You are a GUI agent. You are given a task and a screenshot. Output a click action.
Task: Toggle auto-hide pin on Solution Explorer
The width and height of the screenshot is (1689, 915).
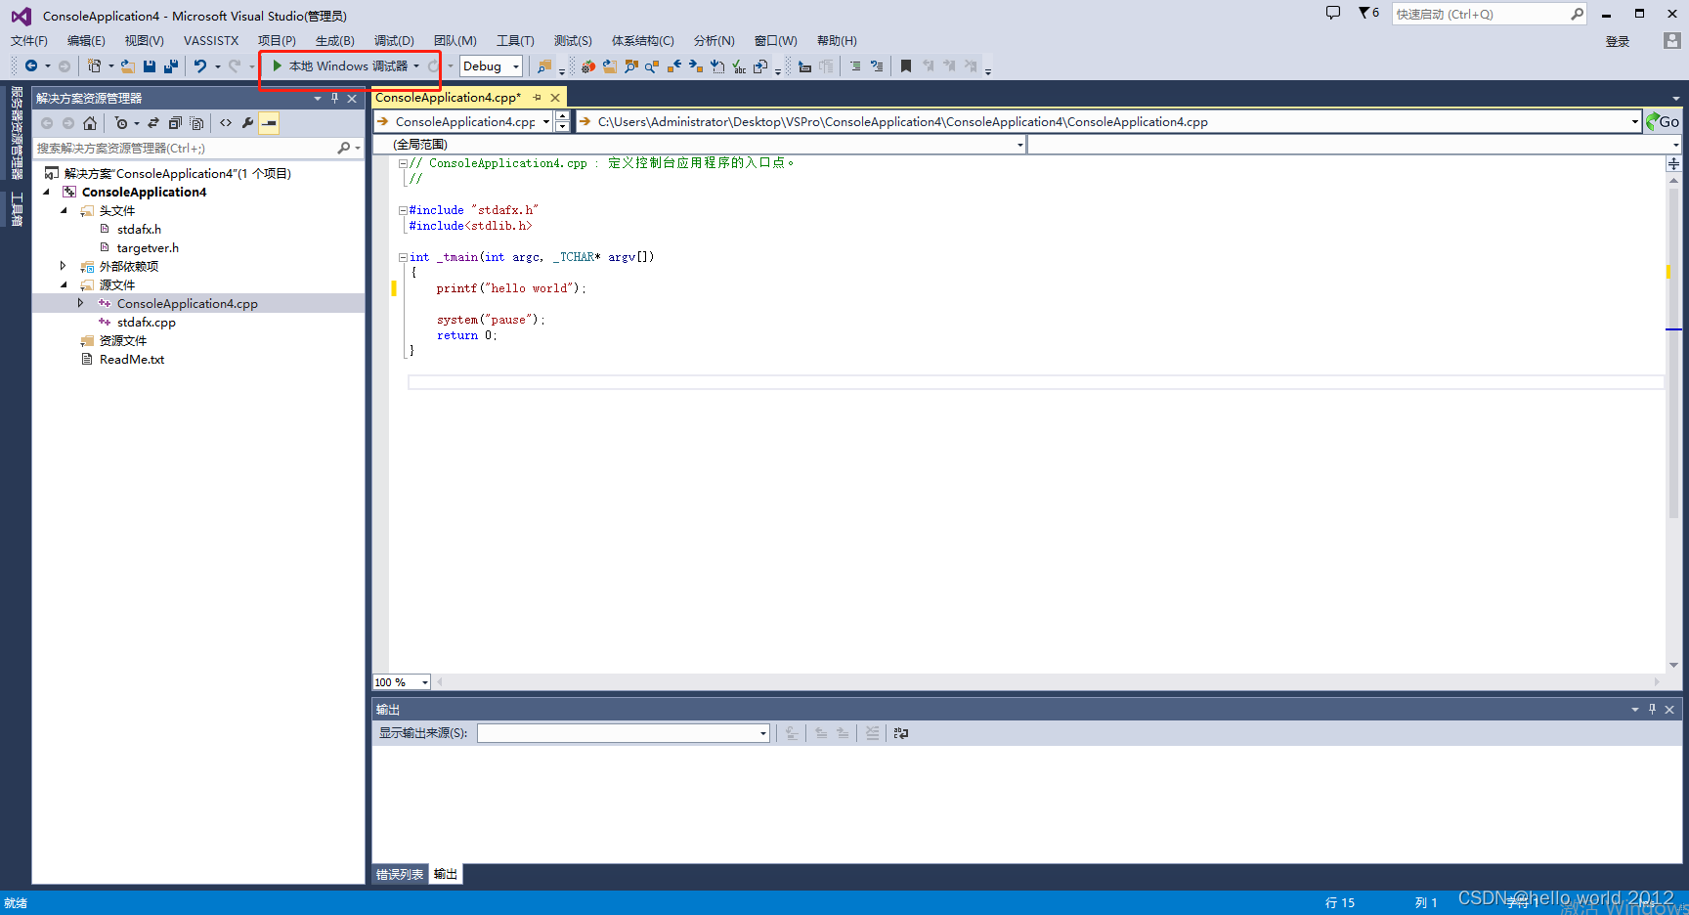pos(334,99)
